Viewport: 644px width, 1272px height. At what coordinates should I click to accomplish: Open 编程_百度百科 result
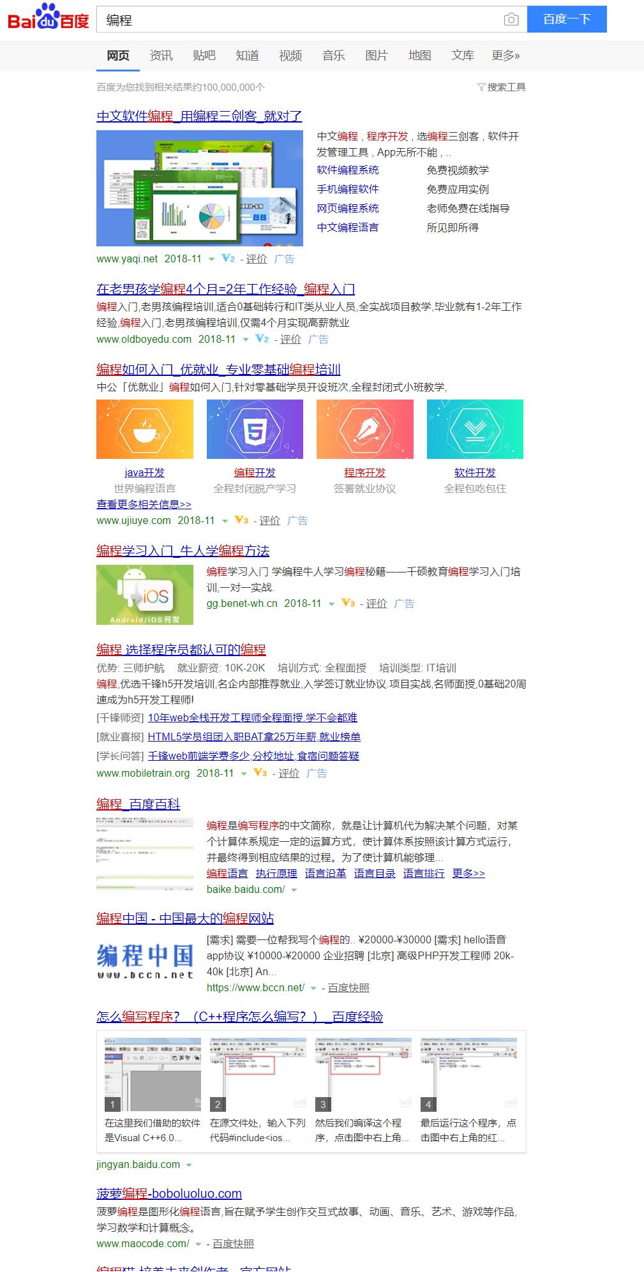139,804
